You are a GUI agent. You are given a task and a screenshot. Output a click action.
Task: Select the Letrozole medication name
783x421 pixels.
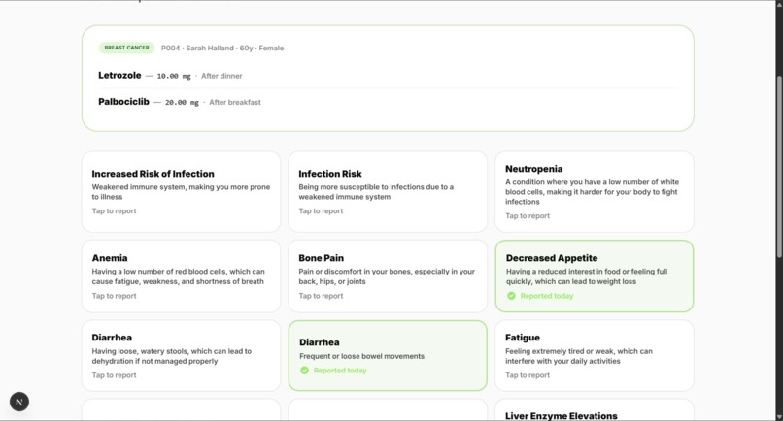[x=119, y=76]
